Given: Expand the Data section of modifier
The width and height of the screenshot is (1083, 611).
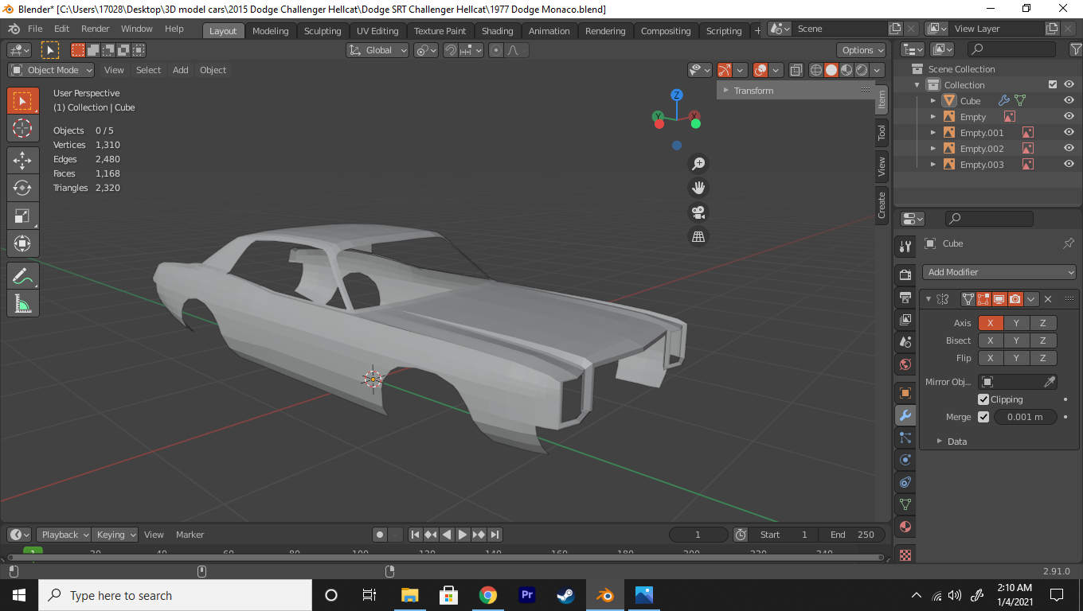Looking at the screenshot, I should [956, 442].
